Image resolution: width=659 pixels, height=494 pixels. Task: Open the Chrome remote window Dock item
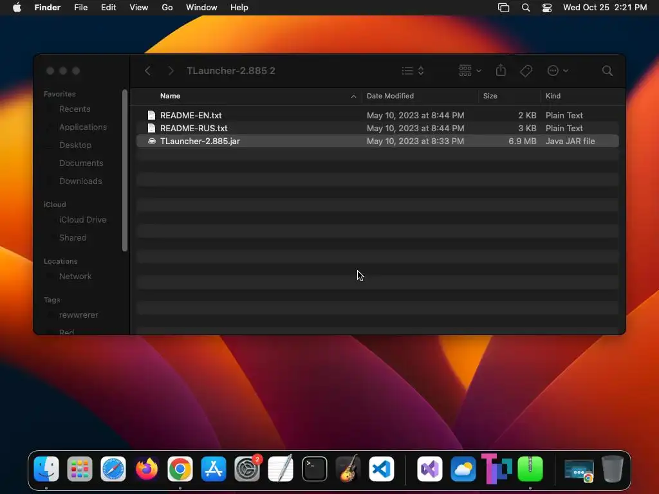[x=579, y=470]
